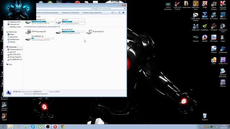Launch Mathcad 15 desktop shortcut

pos(195,27)
